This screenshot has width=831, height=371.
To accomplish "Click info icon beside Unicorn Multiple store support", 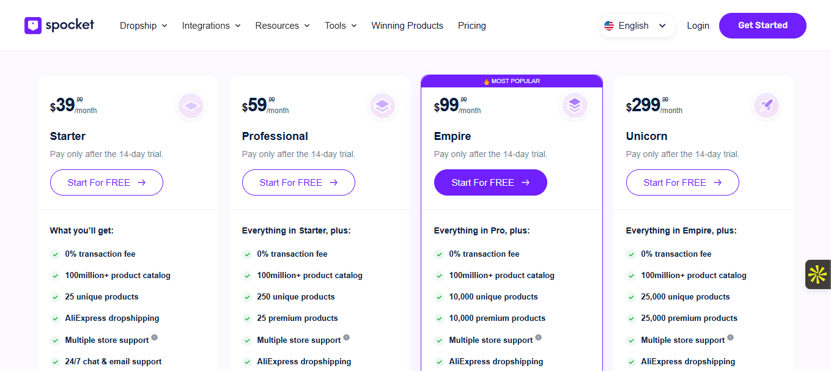I will pos(731,337).
